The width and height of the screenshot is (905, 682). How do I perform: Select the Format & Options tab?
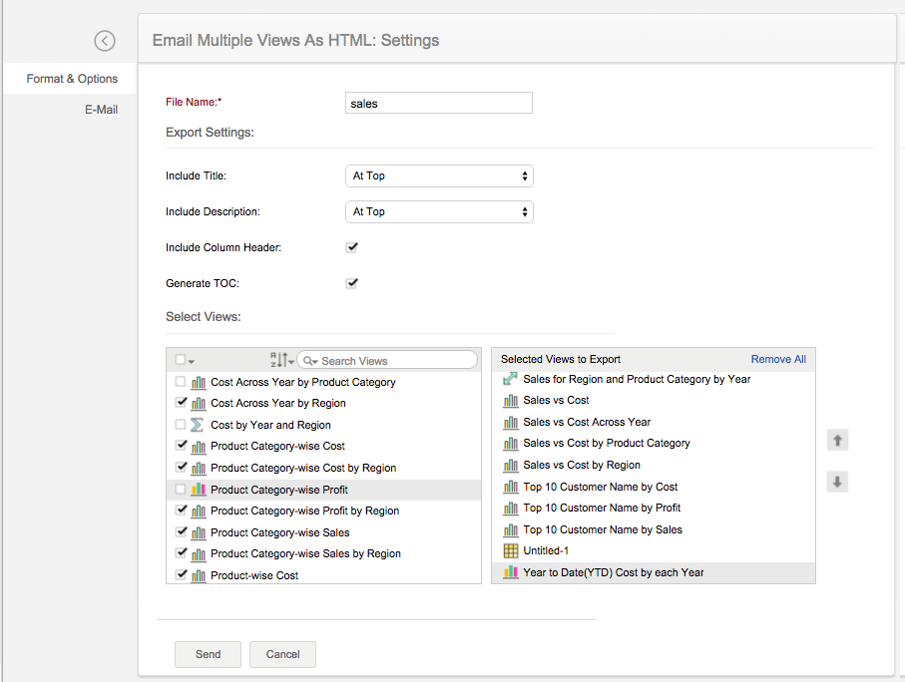tap(72, 79)
